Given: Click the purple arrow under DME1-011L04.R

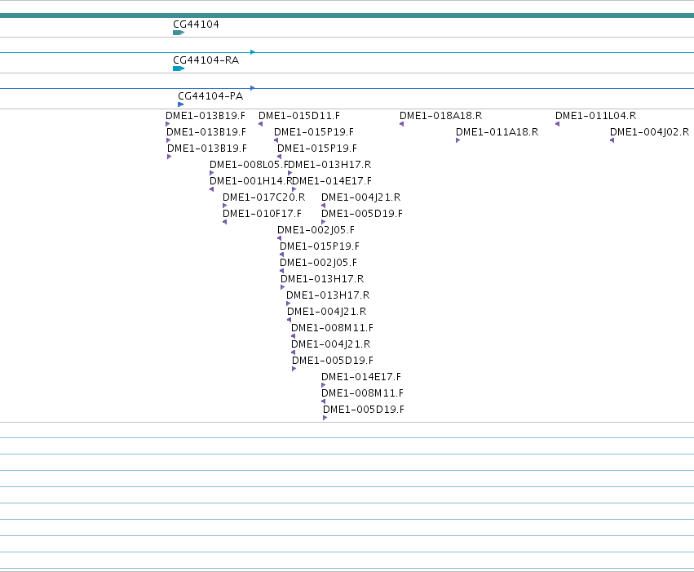Looking at the screenshot, I should point(558,124).
